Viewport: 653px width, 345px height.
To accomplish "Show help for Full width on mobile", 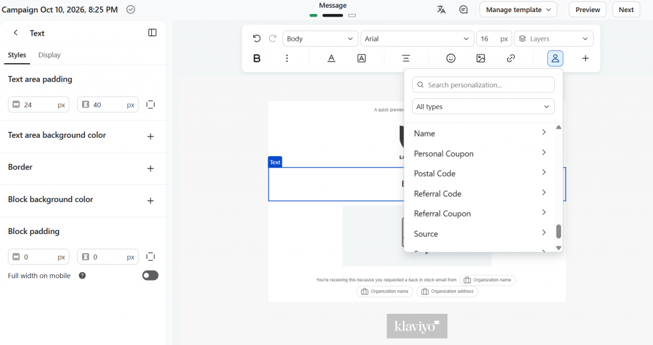I will tap(82, 275).
